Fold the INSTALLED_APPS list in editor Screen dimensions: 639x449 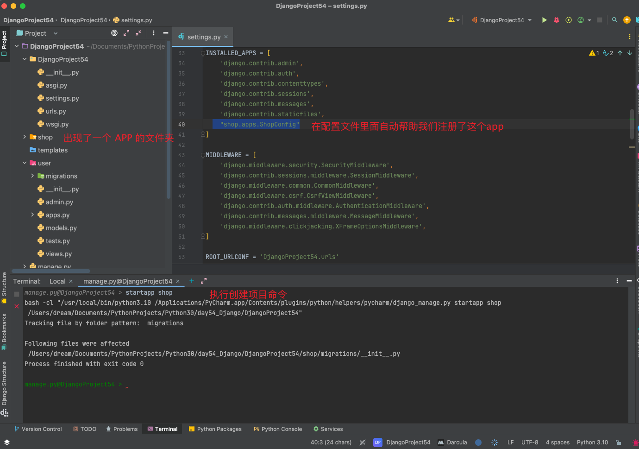(203, 53)
